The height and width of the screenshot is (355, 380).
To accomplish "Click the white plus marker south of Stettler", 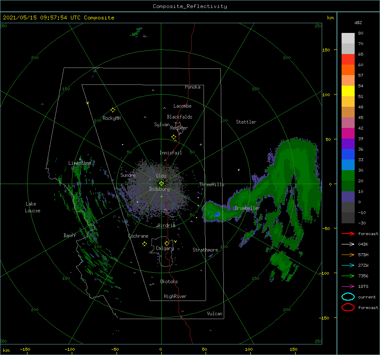I will 239,170.
